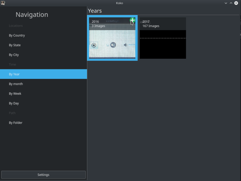Select By Day in navigation
The width and height of the screenshot is (241, 181).
tap(43, 103)
